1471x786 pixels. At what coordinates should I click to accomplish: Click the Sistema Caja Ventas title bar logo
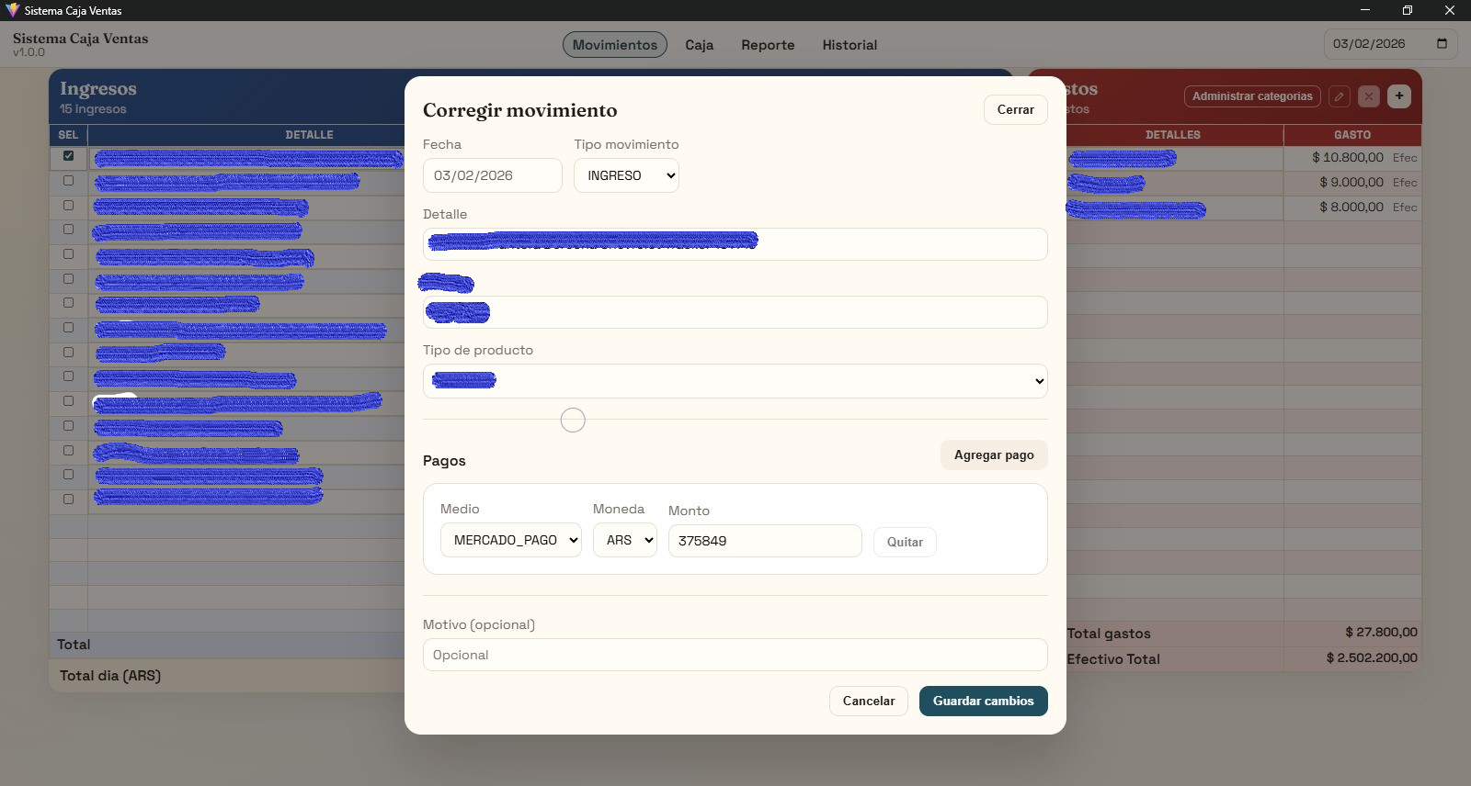point(12,10)
